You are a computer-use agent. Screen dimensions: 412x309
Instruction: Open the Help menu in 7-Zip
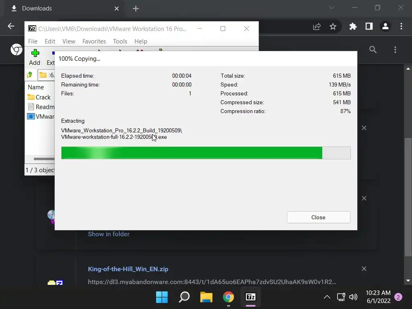(140, 41)
